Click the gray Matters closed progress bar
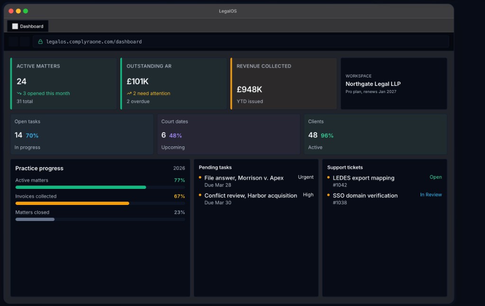 (35, 219)
